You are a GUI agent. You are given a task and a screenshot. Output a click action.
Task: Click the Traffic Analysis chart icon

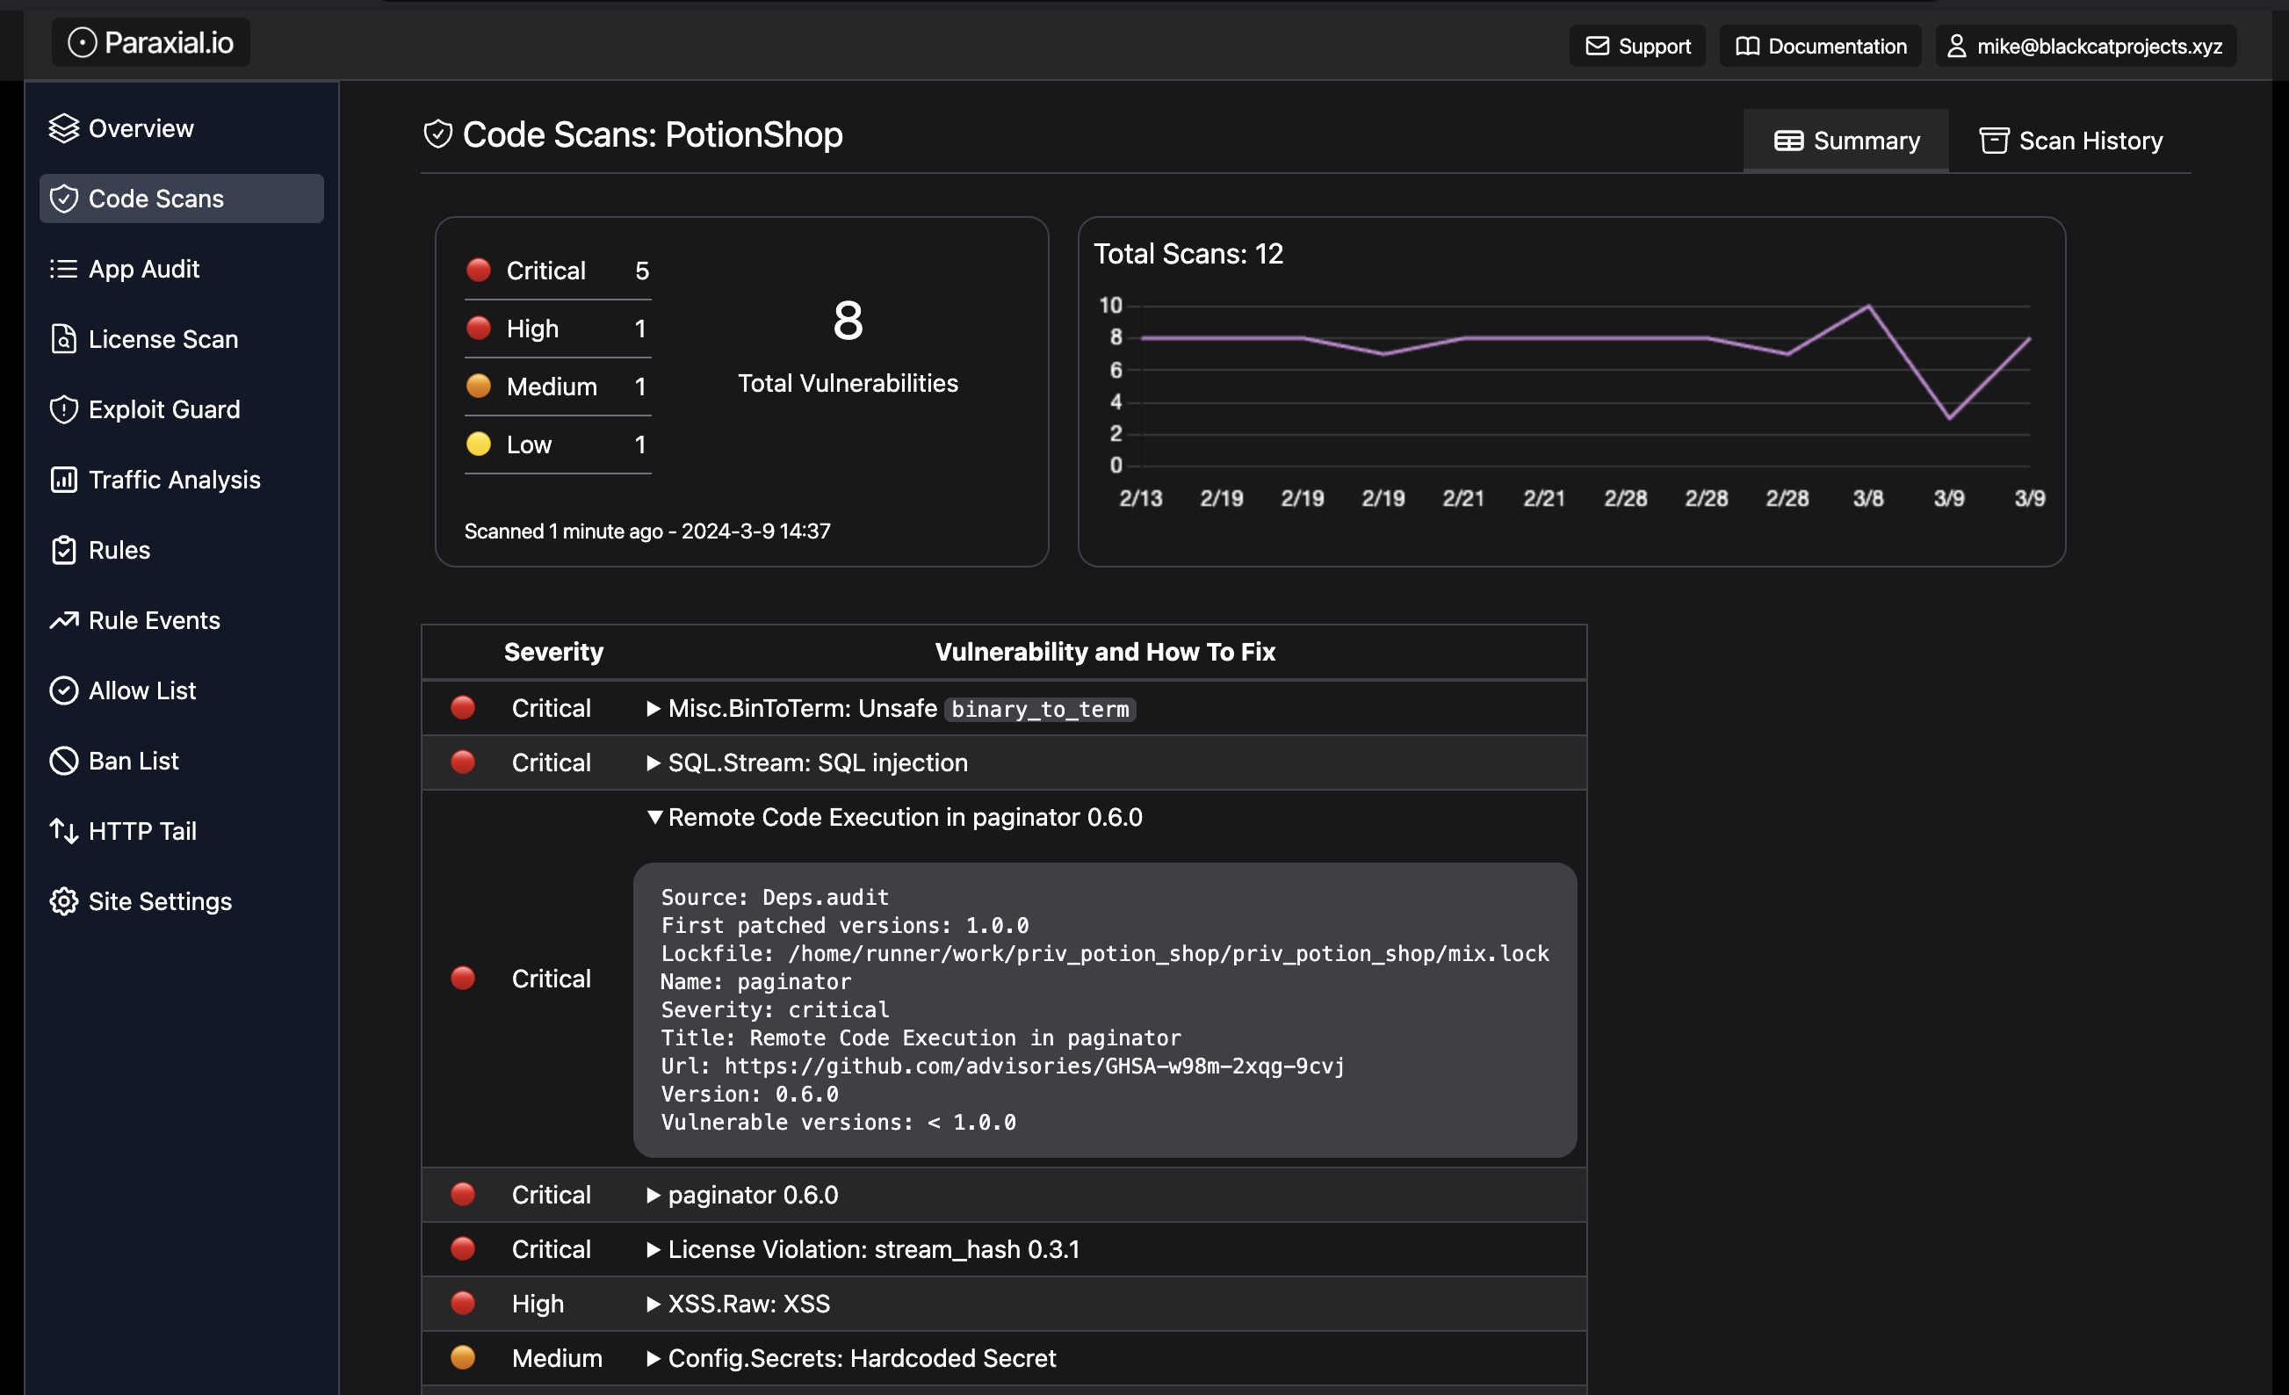point(63,480)
